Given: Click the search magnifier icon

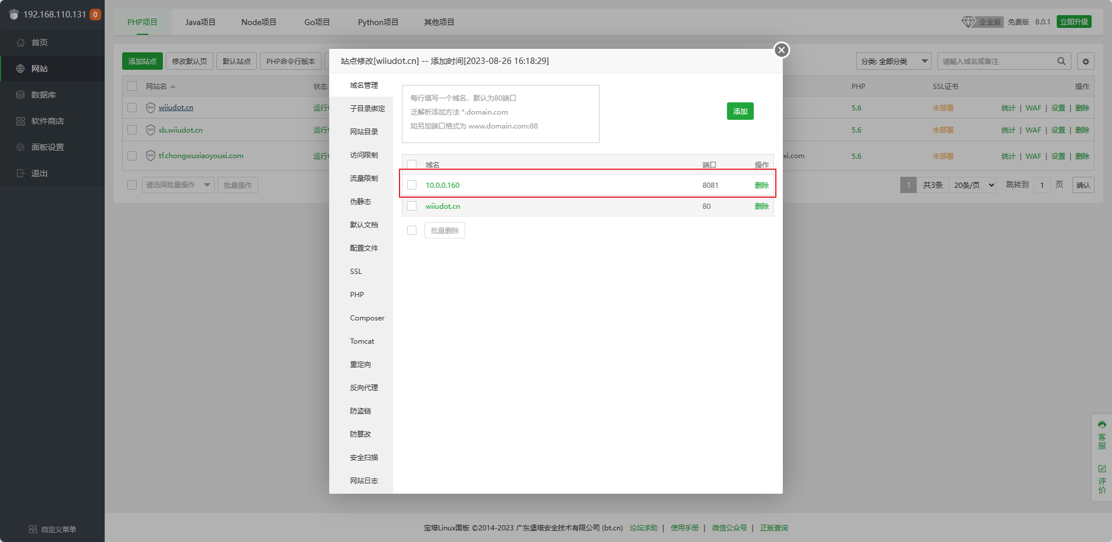Looking at the screenshot, I should click(1061, 61).
